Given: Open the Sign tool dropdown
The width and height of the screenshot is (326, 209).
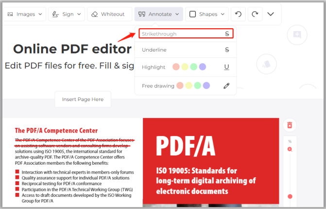Looking at the screenshot, I should (67, 14).
